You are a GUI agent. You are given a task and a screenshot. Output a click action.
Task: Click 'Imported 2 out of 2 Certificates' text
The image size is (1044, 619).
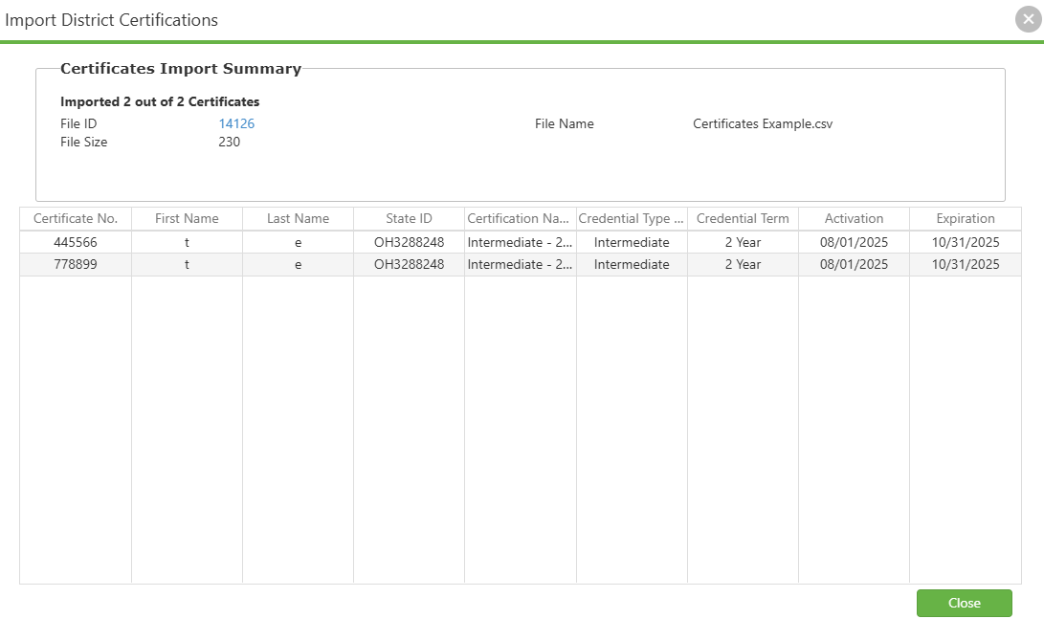click(x=160, y=101)
